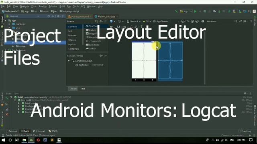
Task: Open the Nexus 4 device dropdown
Action: [x=134, y=21]
